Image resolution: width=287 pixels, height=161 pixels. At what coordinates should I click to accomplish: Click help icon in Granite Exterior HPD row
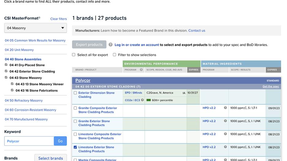[225, 121]
